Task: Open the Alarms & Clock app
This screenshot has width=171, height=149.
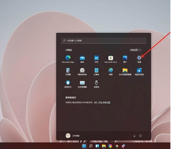Action: coord(82,72)
